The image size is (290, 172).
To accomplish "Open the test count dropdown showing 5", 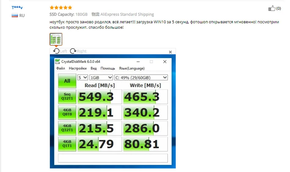I will (x=83, y=78).
